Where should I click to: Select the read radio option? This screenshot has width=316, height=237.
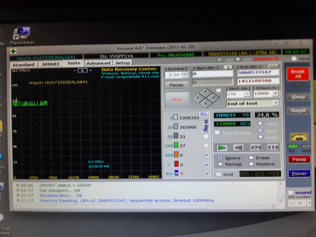click(x=260, y=130)
